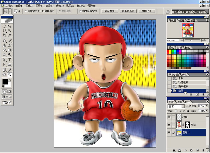The width and height of the screenshot is (210, 153).
Task: Create new snapshot in History panel
Action: pyautogui.click(x=197, y=94)
